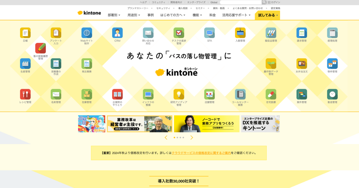This screenshot has height=188, width=359.
Task: Open the ノーコードで業務アプリ banner
Action: pyautogui.click(x=207, y=124)
